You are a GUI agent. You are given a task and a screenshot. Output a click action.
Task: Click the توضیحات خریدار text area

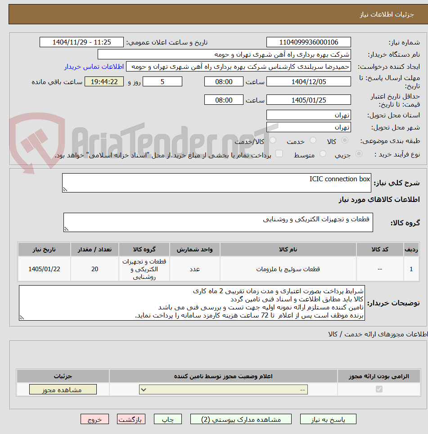(x=192, y=303)
